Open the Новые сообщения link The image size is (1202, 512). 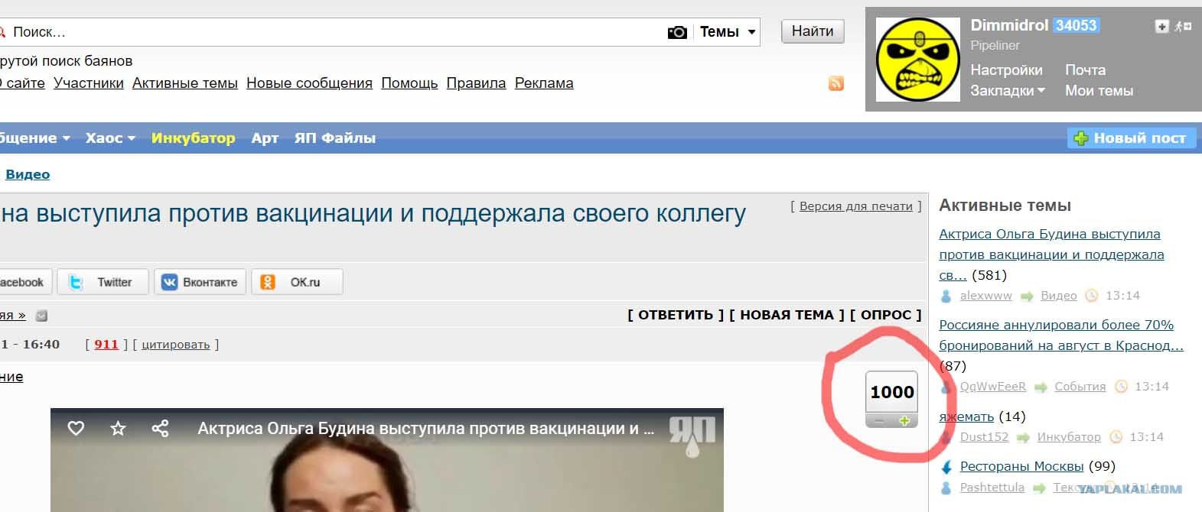(x=309, y=83)
